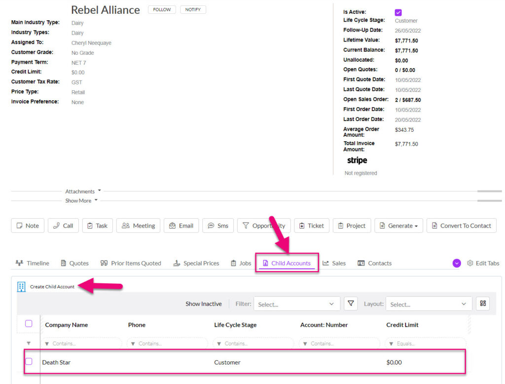Open the Quotes tab
Image resolution: width=505 pixels, height=384 pixels.
pyautogui.click(x=75, y=263)
